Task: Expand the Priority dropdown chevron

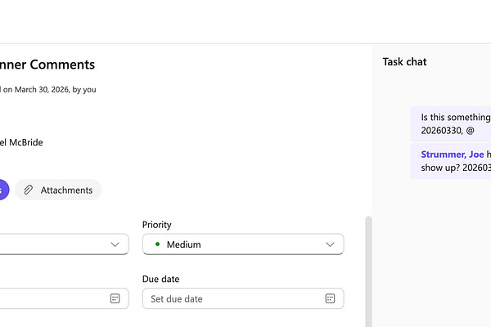Action: tap(330, 244)
